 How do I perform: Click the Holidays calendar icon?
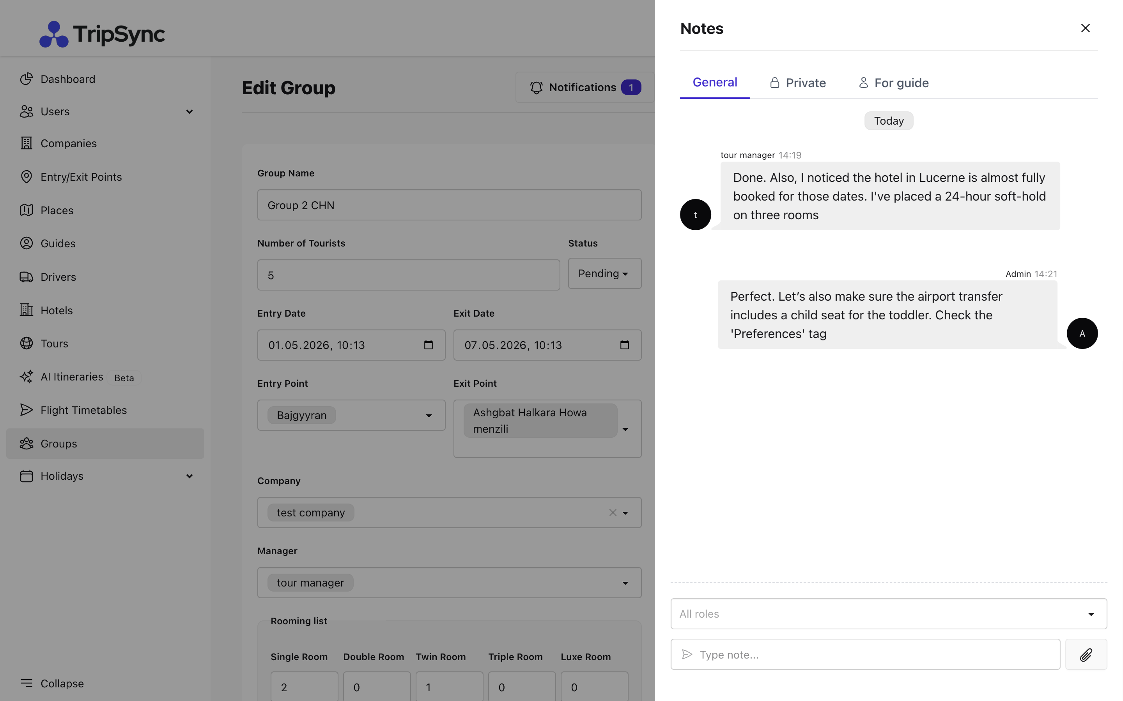27,476
